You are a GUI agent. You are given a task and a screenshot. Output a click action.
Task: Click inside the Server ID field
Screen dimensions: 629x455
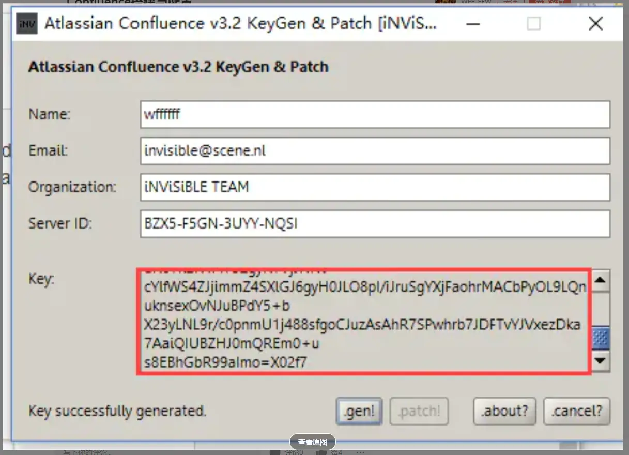[x=375, y=223]
